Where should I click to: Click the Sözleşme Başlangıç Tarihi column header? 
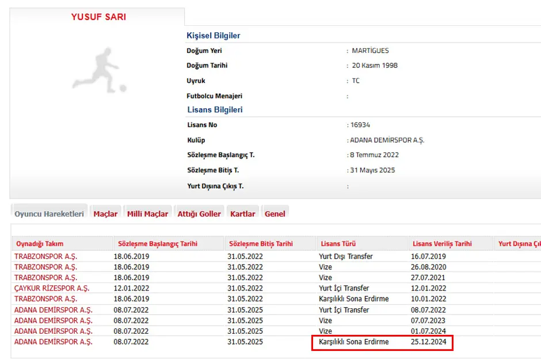click(157, 244)
